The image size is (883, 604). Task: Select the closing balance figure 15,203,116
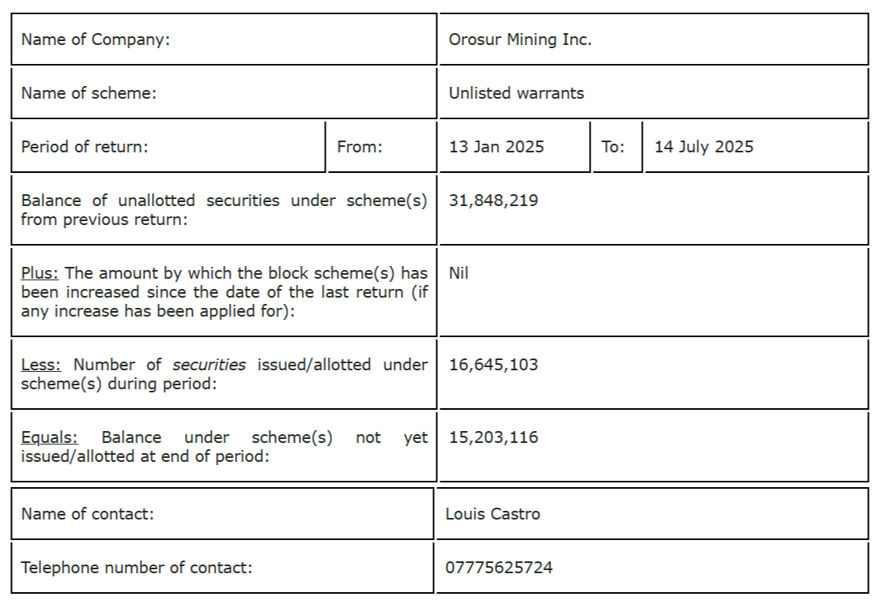tap(493, 437)
